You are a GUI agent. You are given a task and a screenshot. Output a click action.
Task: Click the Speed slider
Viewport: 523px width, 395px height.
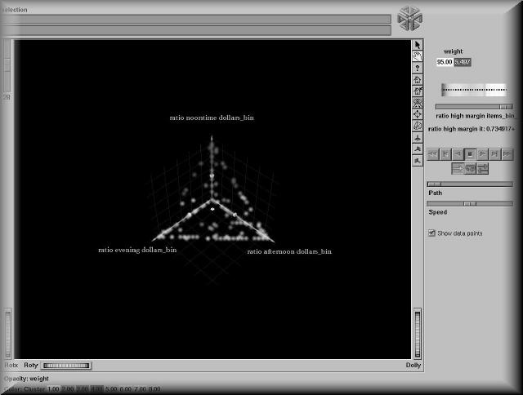470,203
